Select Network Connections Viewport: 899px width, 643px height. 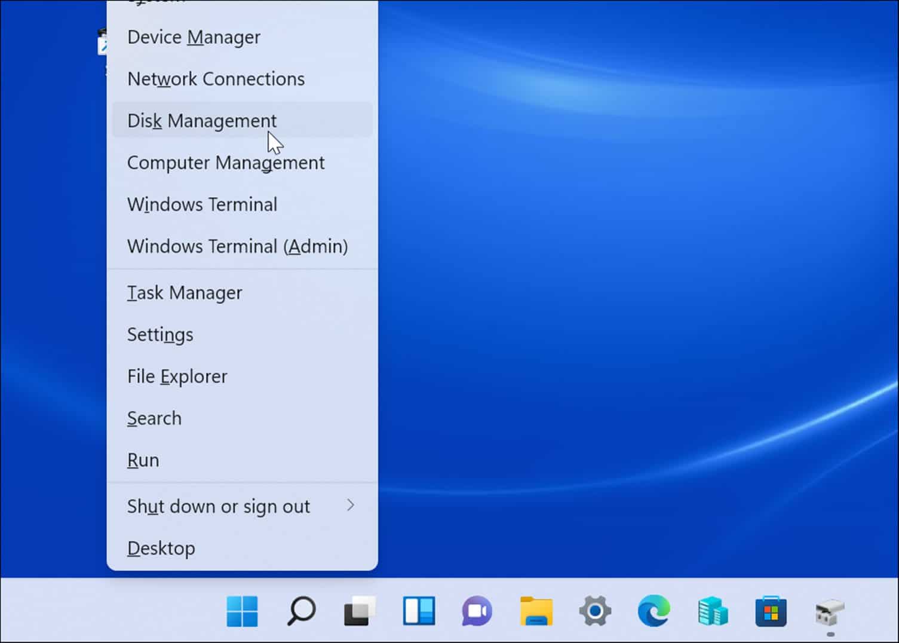pos(215,78)
